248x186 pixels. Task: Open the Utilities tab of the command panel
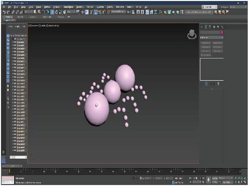pyautogui.click(x=222, y=27)
